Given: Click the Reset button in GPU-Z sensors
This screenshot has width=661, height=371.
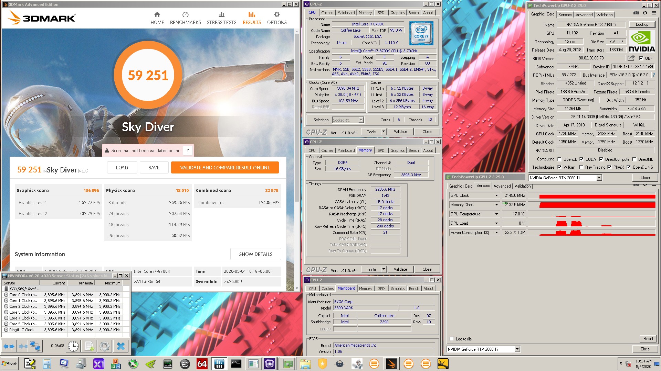Looking at the screenshot, I should (648, 339).
